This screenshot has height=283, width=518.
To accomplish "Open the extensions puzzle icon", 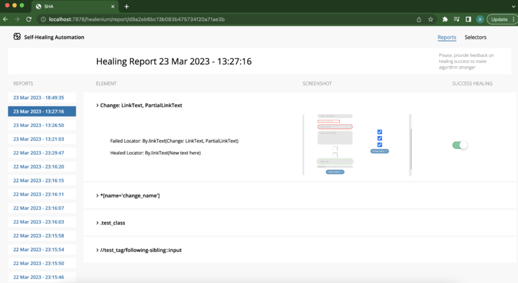I will pos(445,19).
